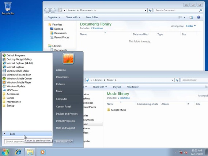Click New folder in Documents window
The height and width of the screenshot is (156, 208).
(92, 17)
